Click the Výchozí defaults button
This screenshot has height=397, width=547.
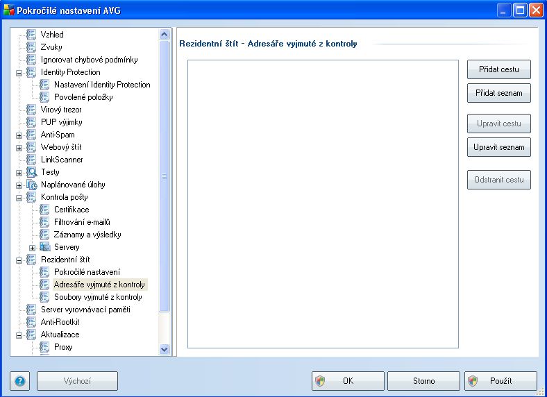click(78, 381)
